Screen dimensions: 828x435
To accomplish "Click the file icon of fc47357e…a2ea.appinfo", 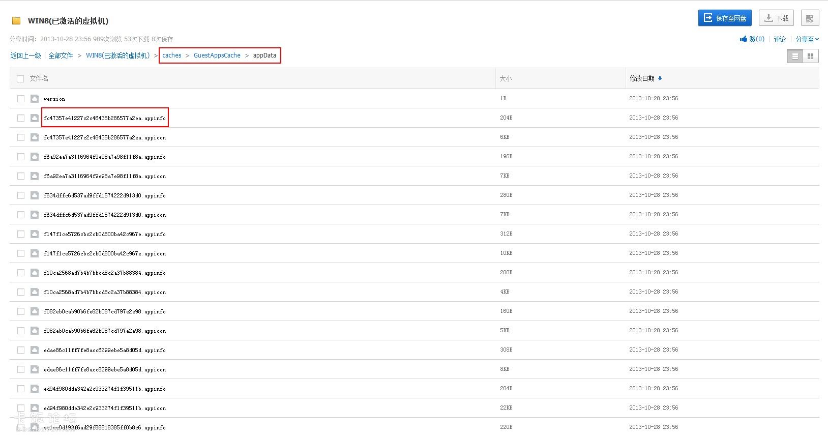I will point(35,118).
